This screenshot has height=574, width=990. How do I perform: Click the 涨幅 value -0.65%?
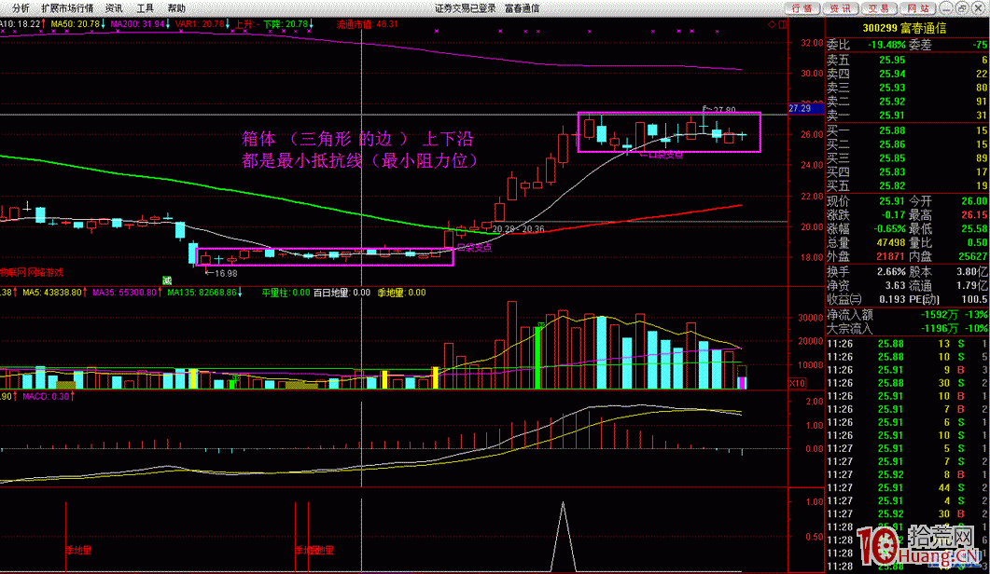889,229
